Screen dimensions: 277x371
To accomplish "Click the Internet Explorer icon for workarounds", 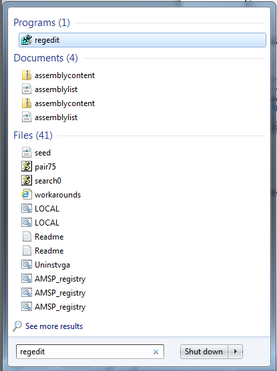I will click(26, 194).
